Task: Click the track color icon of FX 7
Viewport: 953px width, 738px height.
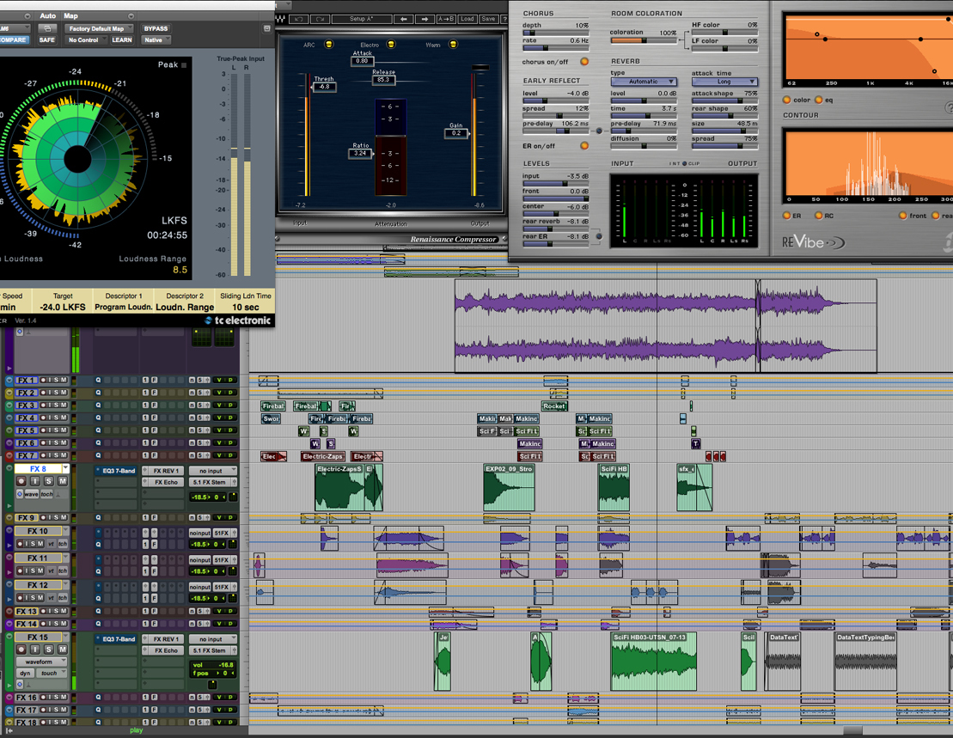Action: [x=9, y=455]
